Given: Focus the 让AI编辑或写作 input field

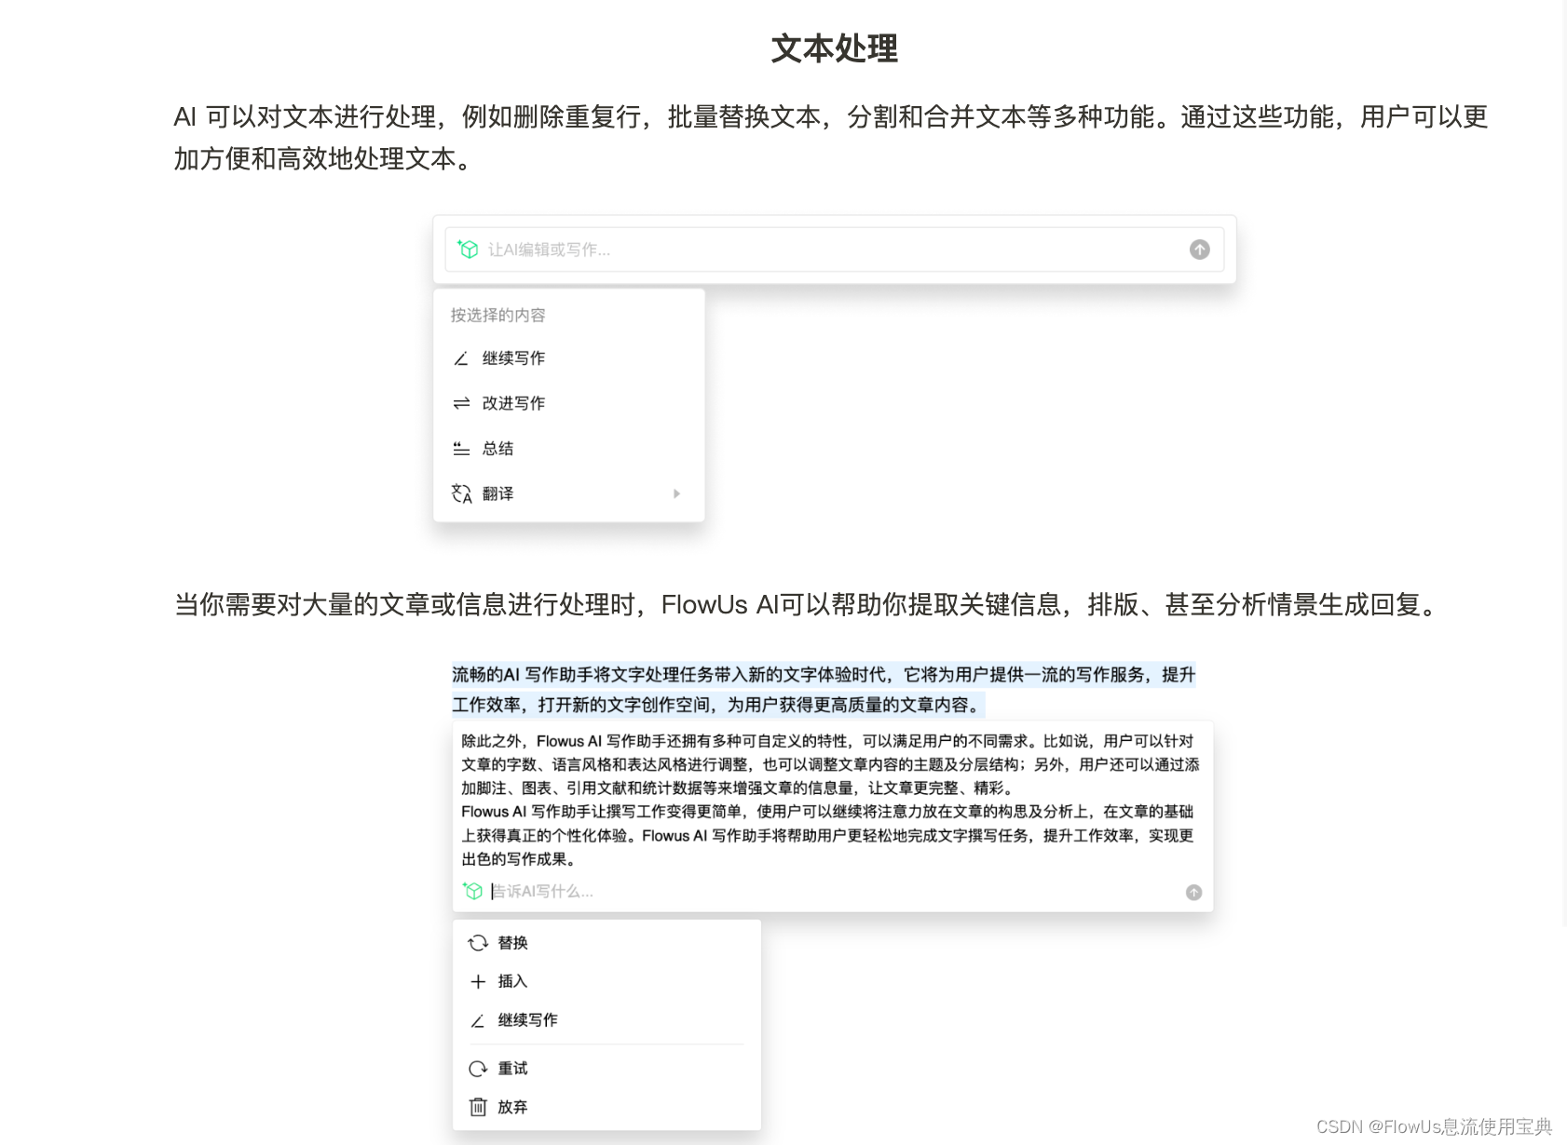Looking at the screenshot, I should 834,249.
